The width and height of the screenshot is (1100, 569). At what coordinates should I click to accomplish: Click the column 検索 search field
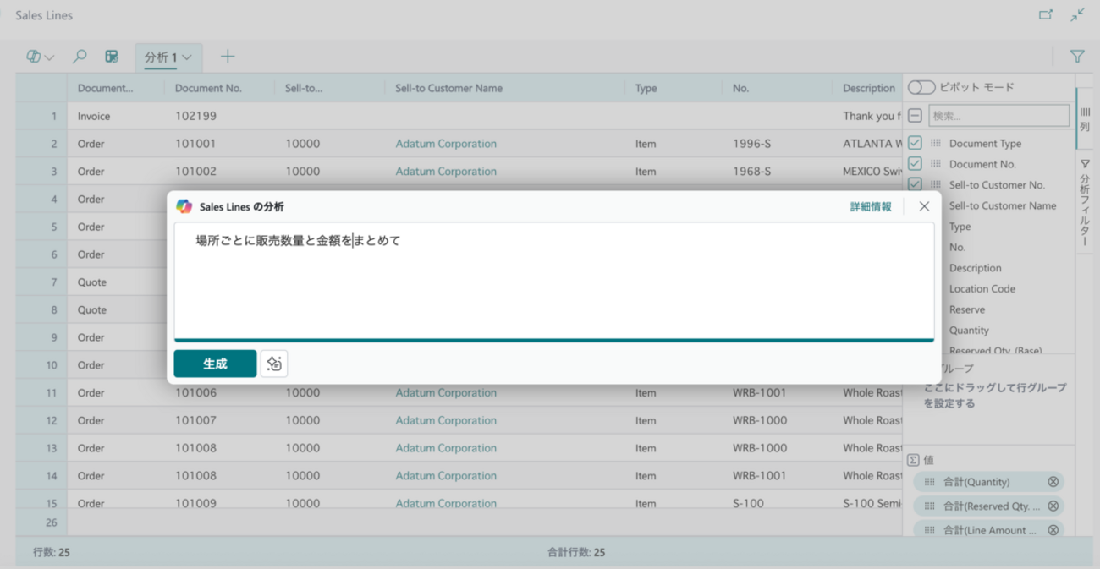point(998,116)
